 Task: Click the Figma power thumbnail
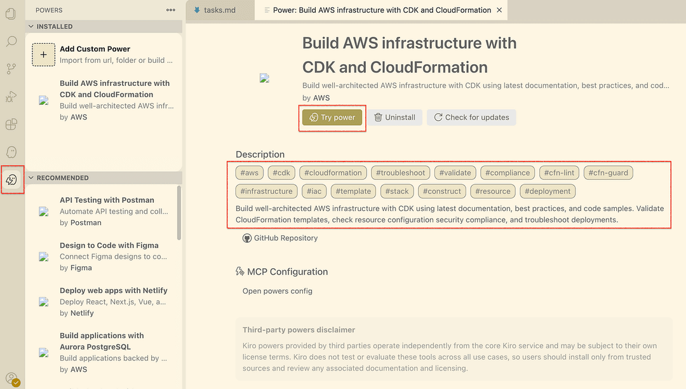(x=43, y=256)
